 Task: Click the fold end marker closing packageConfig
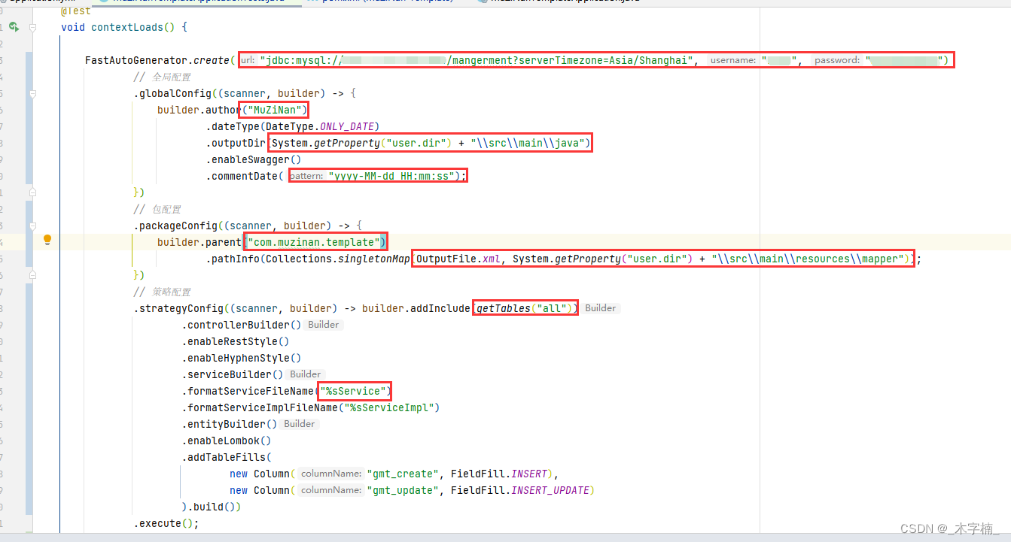click(x=32, y=275)
